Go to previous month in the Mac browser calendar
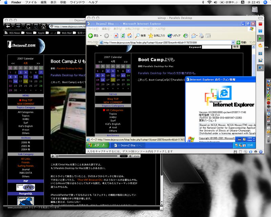This screenshot has width=271, height=217. [x=13, y=63]
